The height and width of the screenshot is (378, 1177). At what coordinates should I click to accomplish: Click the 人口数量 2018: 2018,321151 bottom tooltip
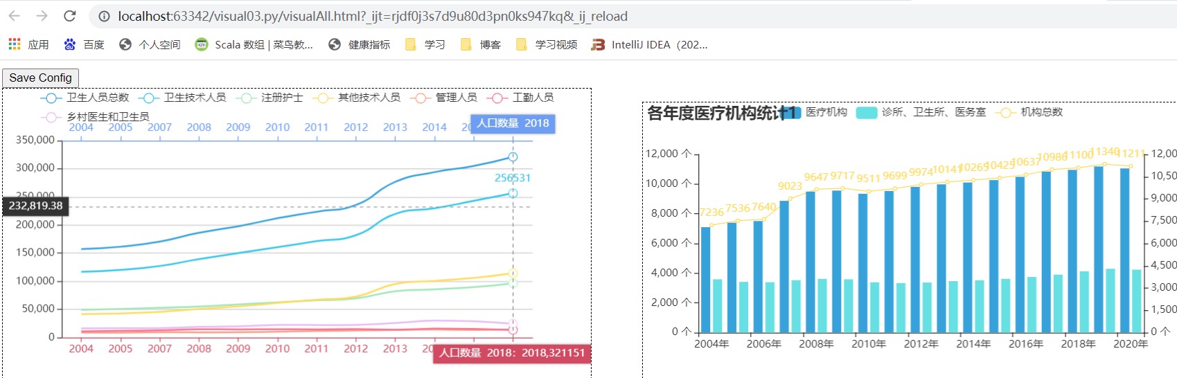(512, 353)
